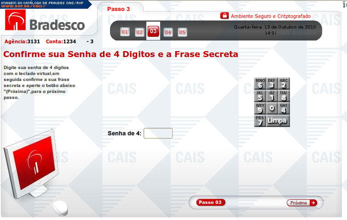
Task: Select the active step 03 indicator
Action: (153, 31)
